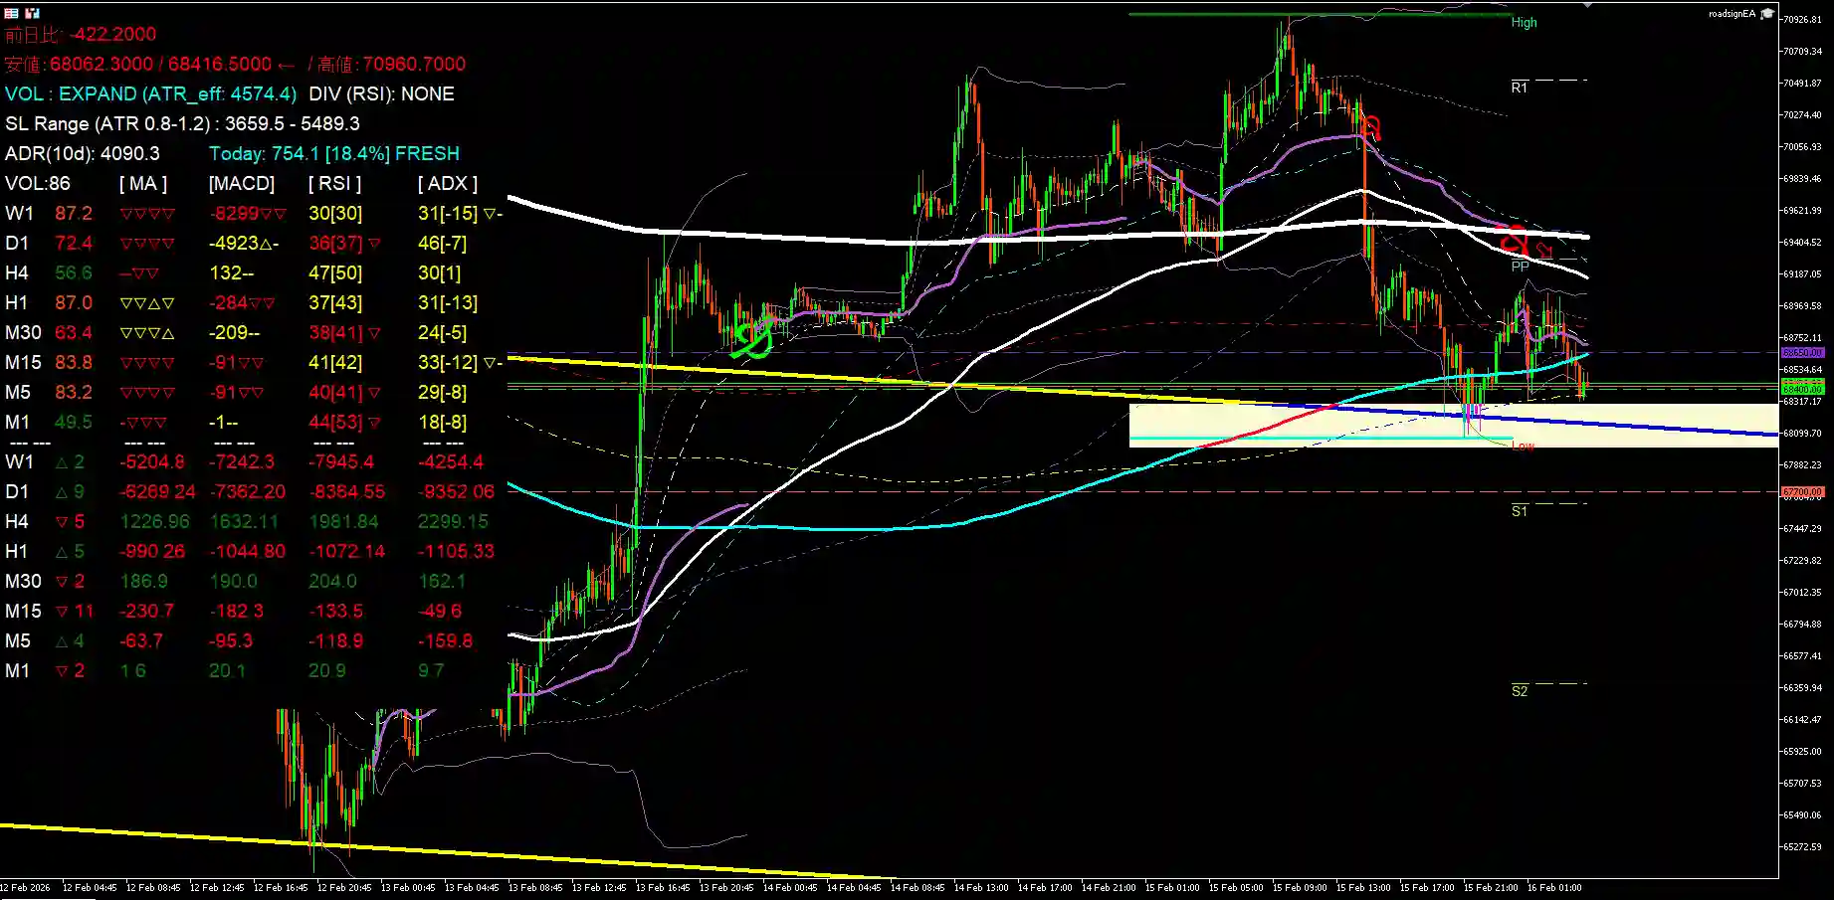Click the FRESH status text in the ADR line

pos(430,154)
